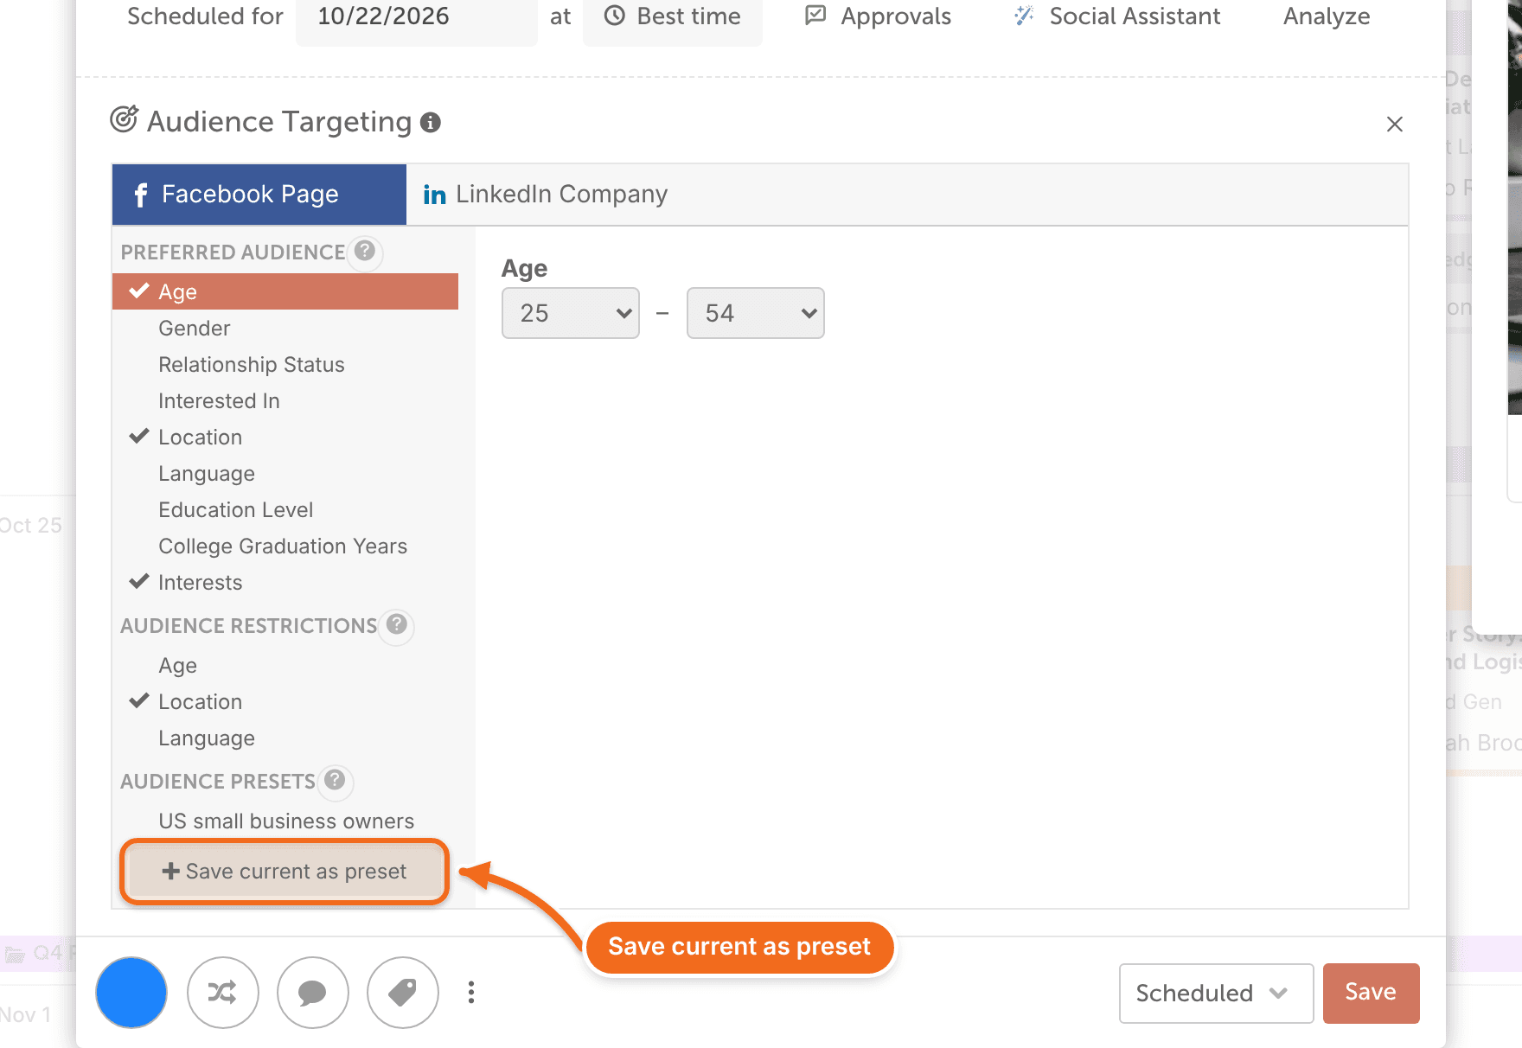
Task: Open the Analyze option
Action: pyautogui.click(x=1327, y=16)
